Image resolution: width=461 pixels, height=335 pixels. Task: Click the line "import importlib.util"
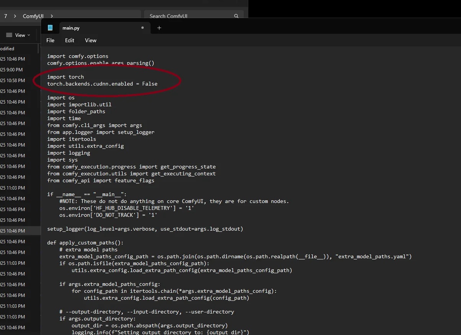tap(79, 104)
